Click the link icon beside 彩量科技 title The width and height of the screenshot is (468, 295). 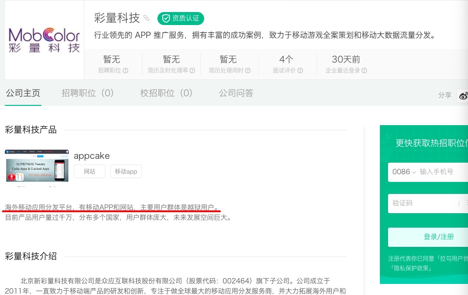pos(147,18)
